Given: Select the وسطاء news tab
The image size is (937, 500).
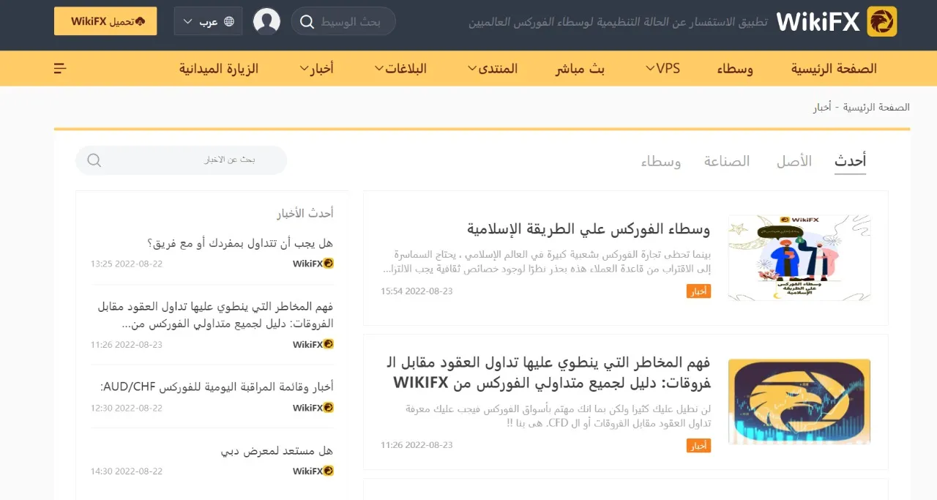Looking at the screenshot, I should point(661,161).
